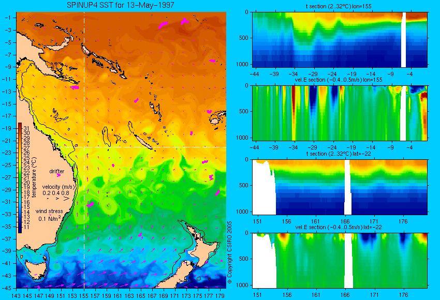Click the "wind stress" legend label

click(x=49, y=211)
